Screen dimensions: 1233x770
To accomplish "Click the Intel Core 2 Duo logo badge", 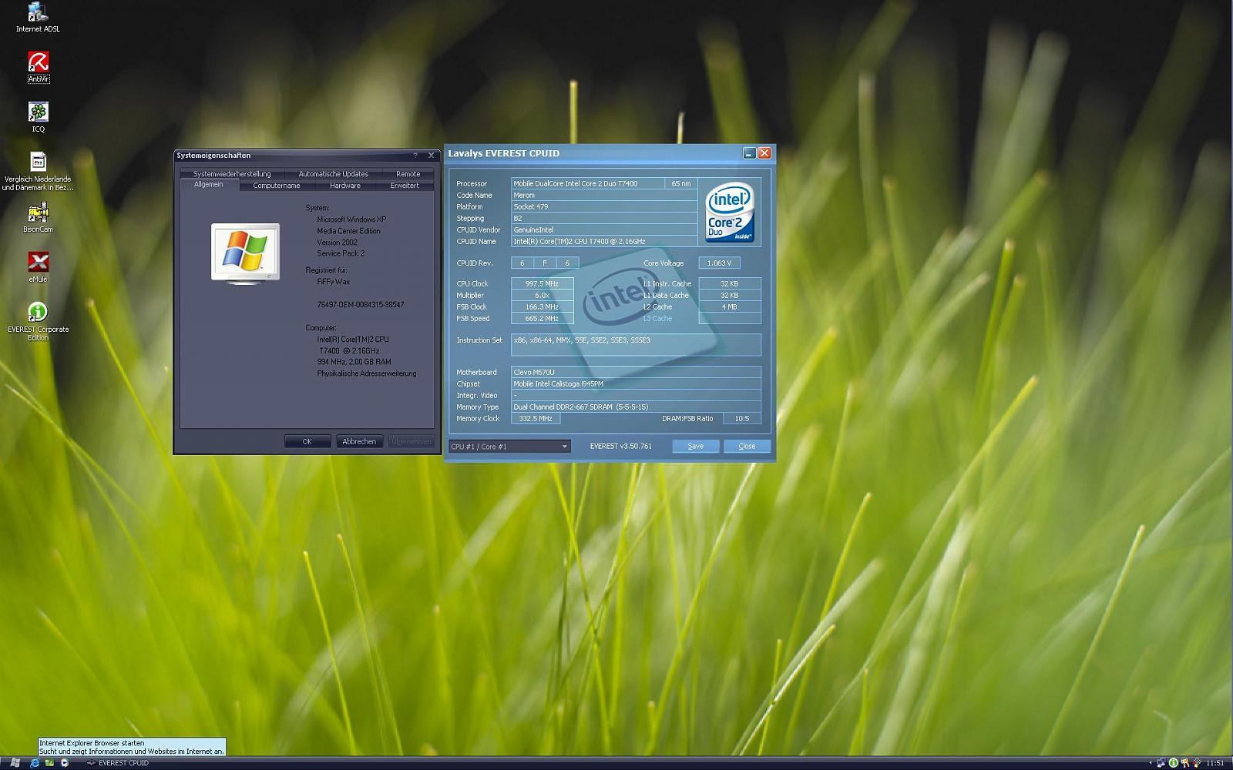I will 730,212.
